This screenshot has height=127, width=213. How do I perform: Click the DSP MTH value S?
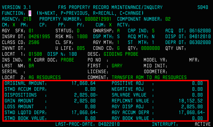pos(118,36)
